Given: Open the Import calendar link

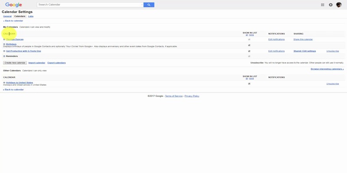Looking at the screenshot, I should tap(37, 63).
